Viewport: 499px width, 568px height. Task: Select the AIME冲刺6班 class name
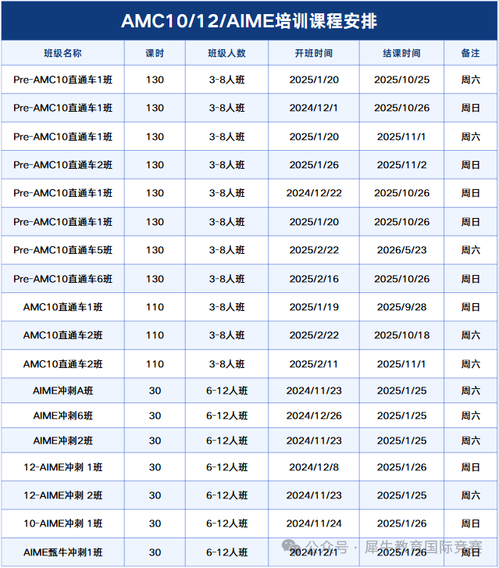point(63,416)
